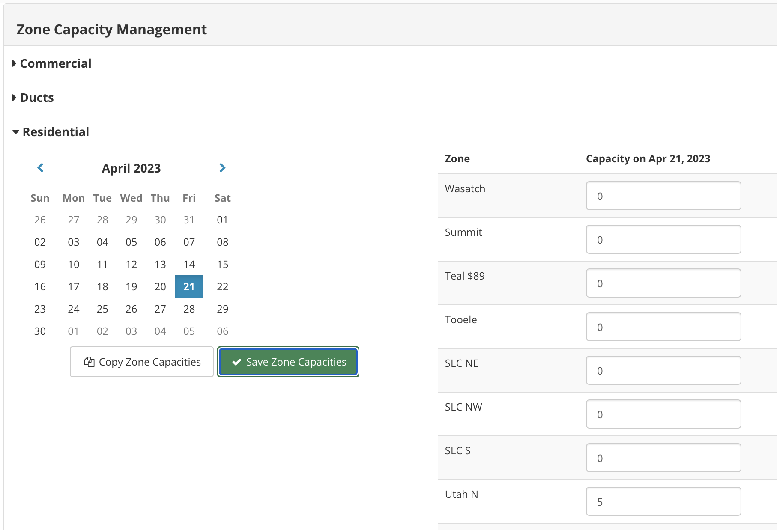Screen dimensions: 777x530
Task: Edit the Utah N capacity field
Action: coord(663,501)
